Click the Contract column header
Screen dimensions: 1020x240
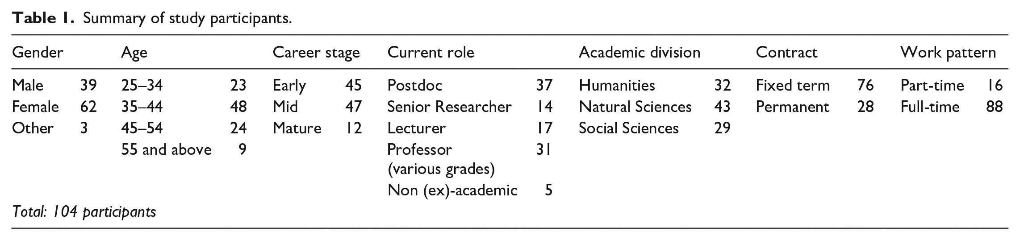pyautogui.click(x=786, y=53)
